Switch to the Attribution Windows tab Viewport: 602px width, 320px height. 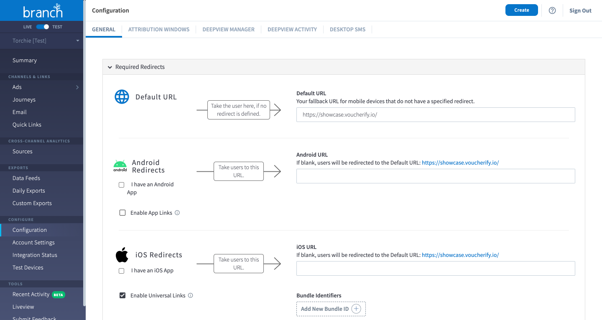point(159,29)
